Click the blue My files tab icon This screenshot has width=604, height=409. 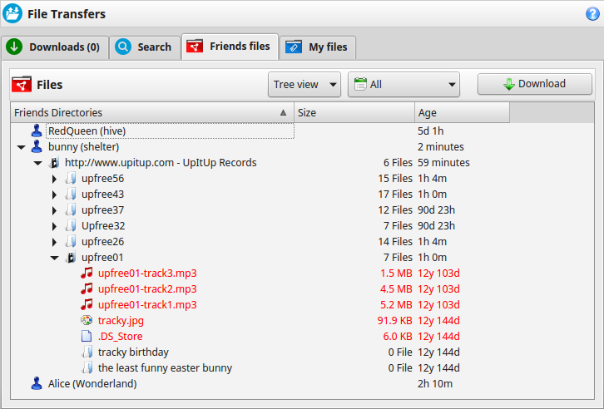click(x=294, y=47)
